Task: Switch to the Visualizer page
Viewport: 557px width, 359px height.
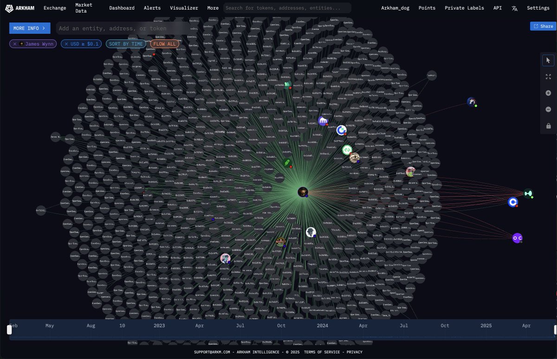Action: [184, 8]
